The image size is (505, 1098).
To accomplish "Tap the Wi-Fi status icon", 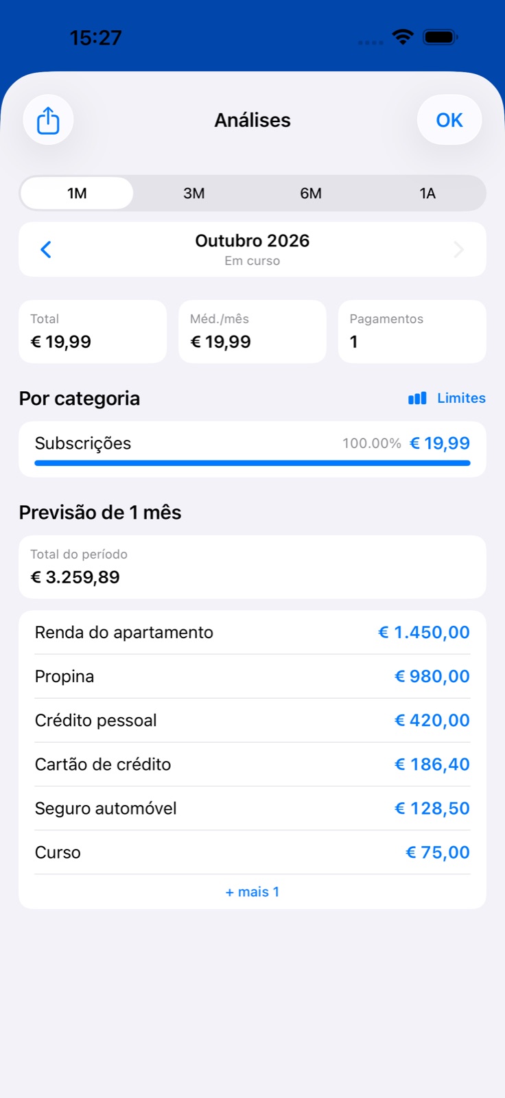I will click(403, 37).
